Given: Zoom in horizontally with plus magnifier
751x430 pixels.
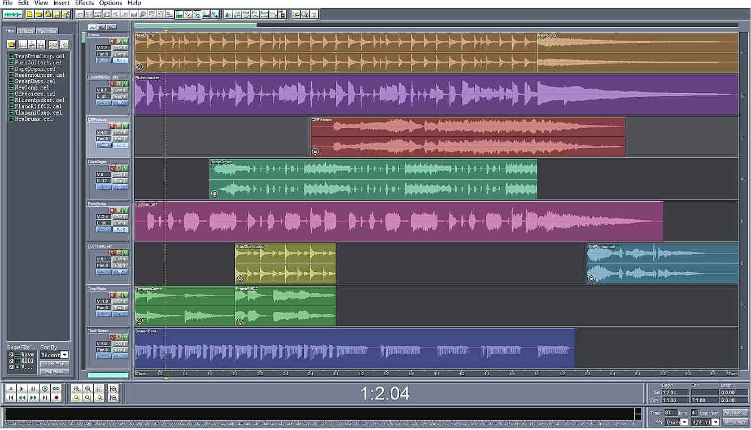Looking at the screenshot, I should pyautogui.click(x=76, y=389).
